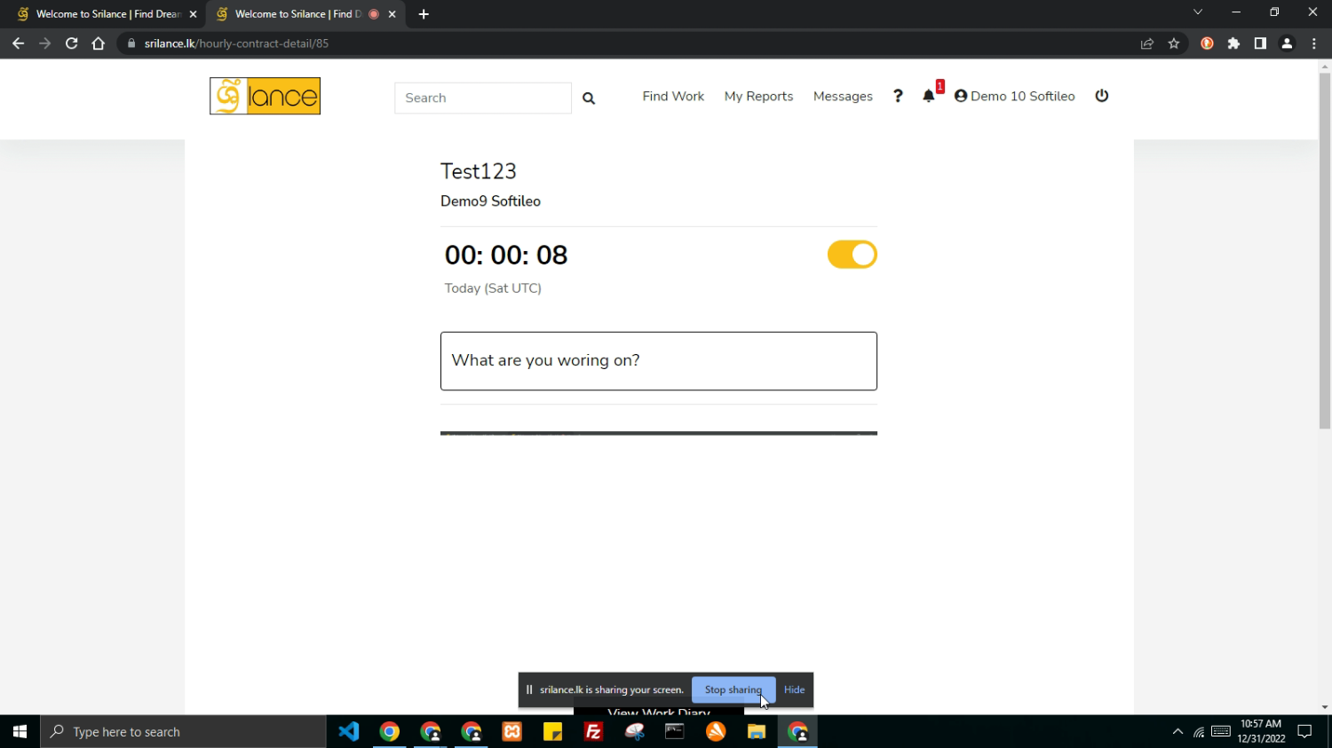The height and width of the screenshot is (748, 1332).
Task: Open the Messages page
Action: [x=843, y=96]
